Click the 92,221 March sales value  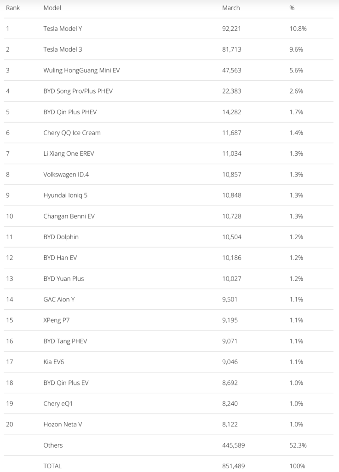231,29
